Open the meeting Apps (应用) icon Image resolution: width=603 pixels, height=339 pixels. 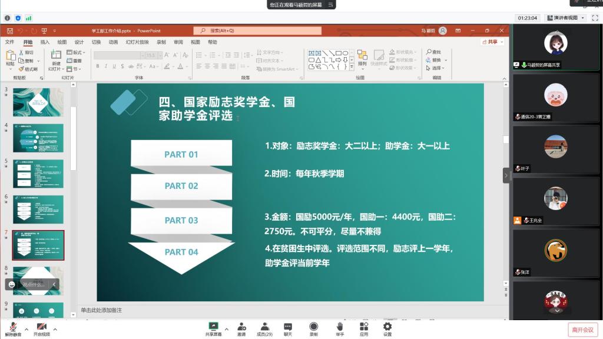364,327
